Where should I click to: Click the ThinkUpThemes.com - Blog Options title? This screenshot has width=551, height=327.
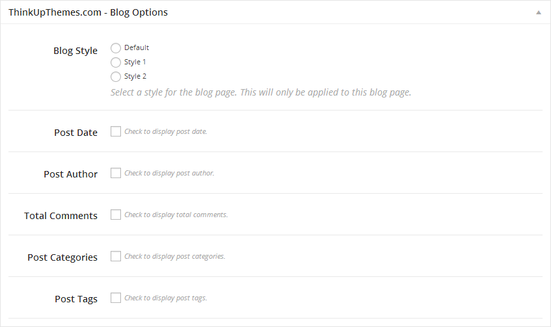(x=88, y=12)
